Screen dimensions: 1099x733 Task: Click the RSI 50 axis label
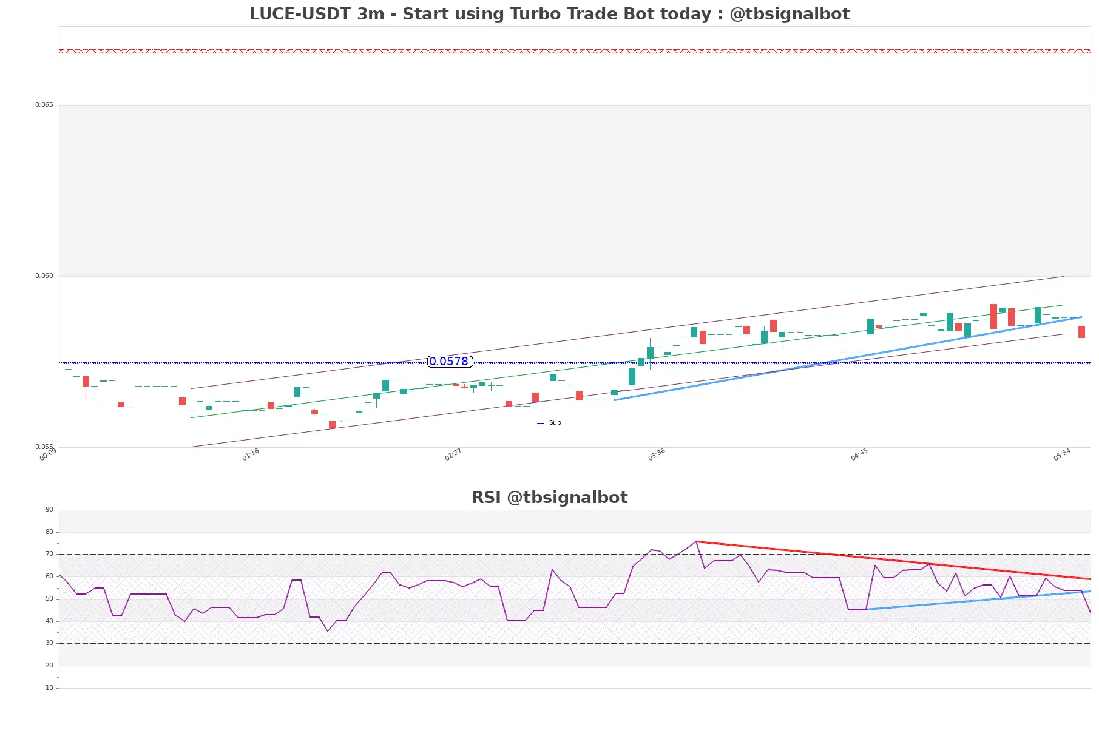point(49,599)
